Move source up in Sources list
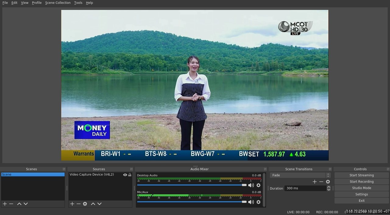Screen dimensions: 390x215 point(93,204)
